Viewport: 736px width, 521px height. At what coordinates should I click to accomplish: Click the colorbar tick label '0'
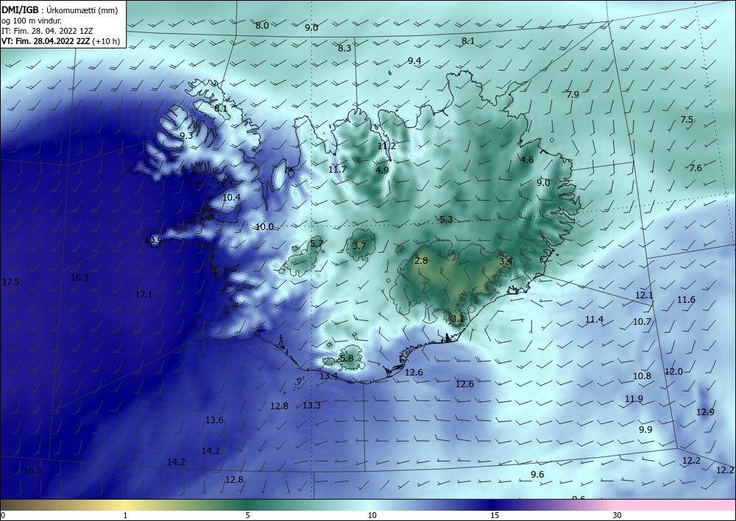point(3,516)
